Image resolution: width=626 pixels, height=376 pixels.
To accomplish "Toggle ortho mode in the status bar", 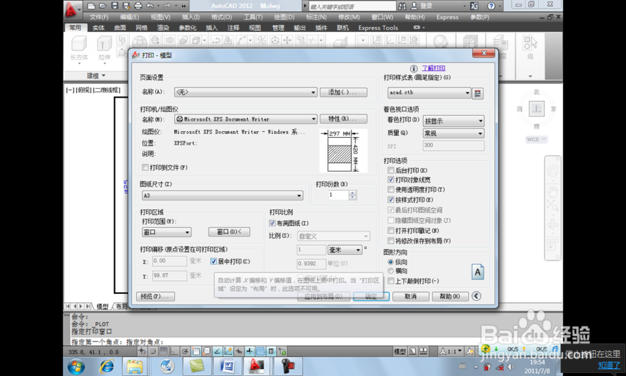I will (x=174, y=352).
